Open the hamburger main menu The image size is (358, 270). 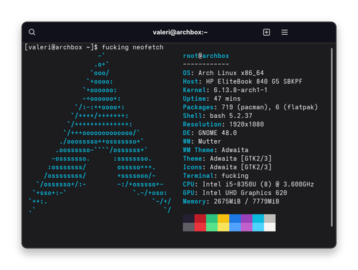[x=284, y=32]
